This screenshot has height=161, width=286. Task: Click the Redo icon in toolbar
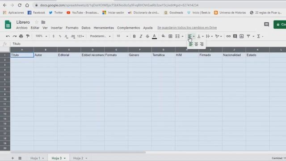tap(15, 36)
